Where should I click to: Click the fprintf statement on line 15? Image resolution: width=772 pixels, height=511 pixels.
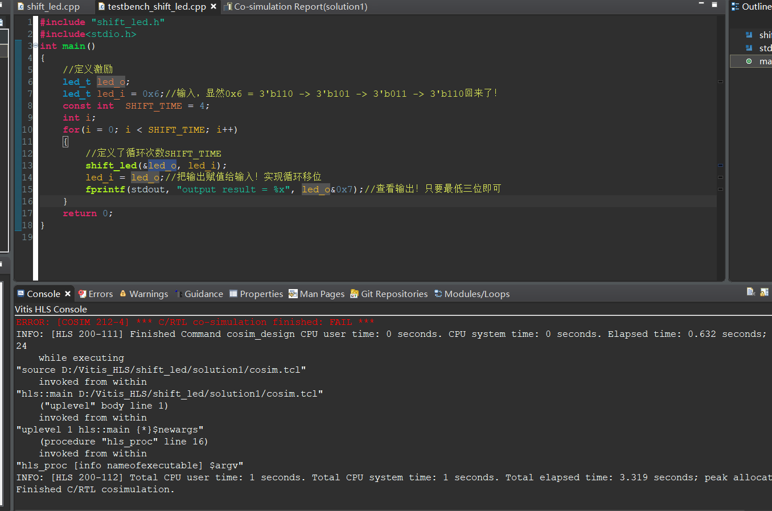click(x=224, y=189)
